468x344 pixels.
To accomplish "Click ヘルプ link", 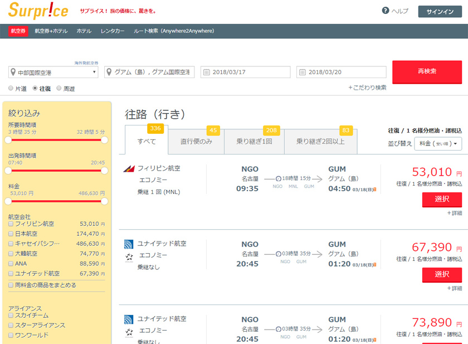I will (399, 11).
